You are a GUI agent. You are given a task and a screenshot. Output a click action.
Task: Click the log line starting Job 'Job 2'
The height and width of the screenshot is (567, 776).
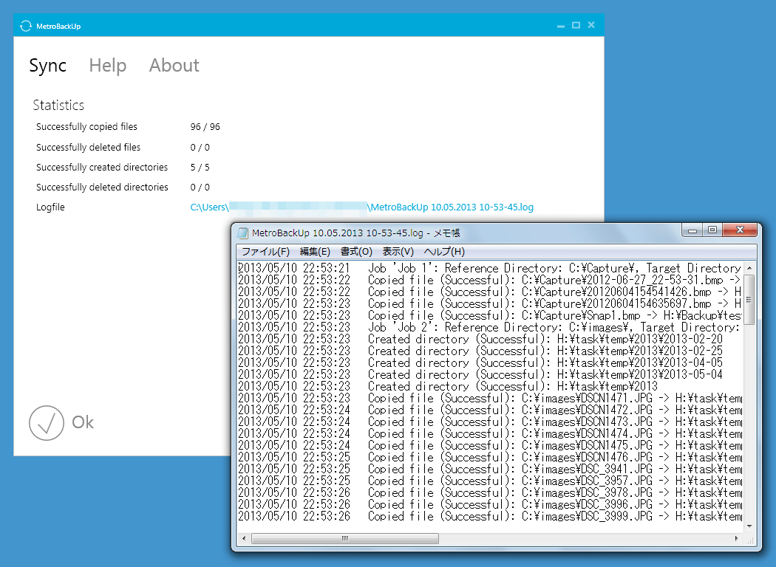tap(490, 327)
